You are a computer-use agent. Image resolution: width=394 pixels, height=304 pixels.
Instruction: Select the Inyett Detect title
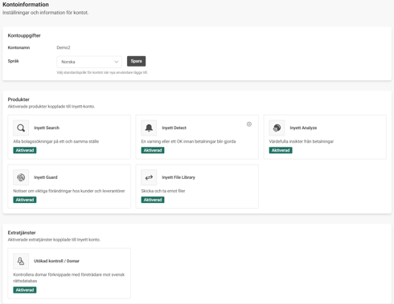tap(174, 128)
